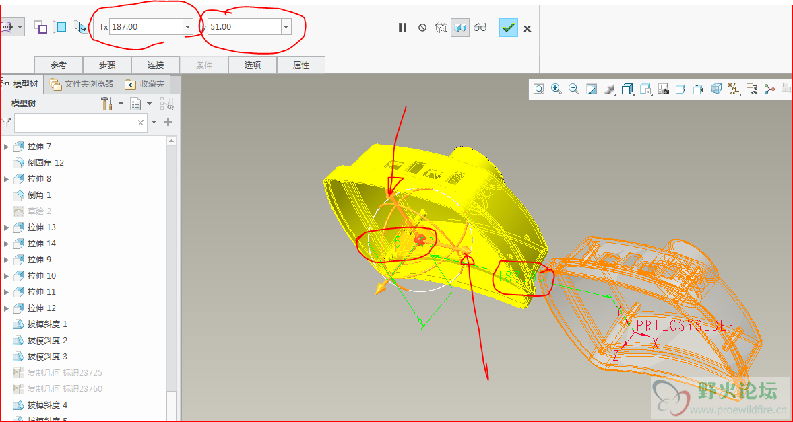
Task: Switch to the 模型树 tab
Action: [22, 84]
